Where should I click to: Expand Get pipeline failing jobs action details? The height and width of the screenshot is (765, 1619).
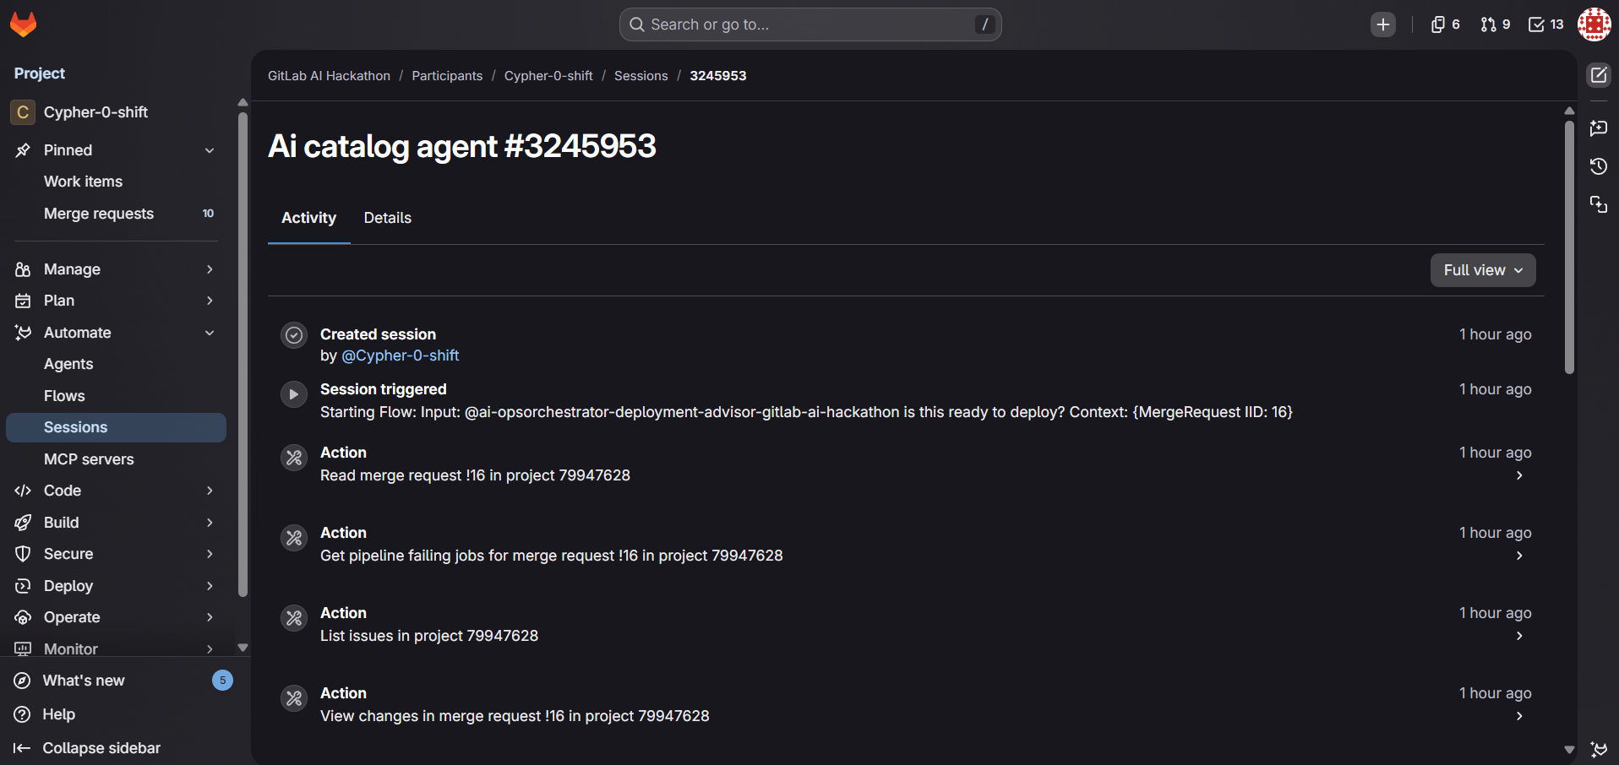tap(1519, 556)
